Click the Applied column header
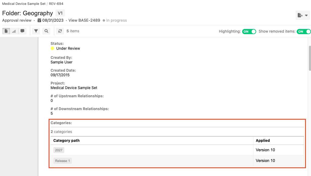Viewport: 311px width, 176px height. tap(263, 141)
